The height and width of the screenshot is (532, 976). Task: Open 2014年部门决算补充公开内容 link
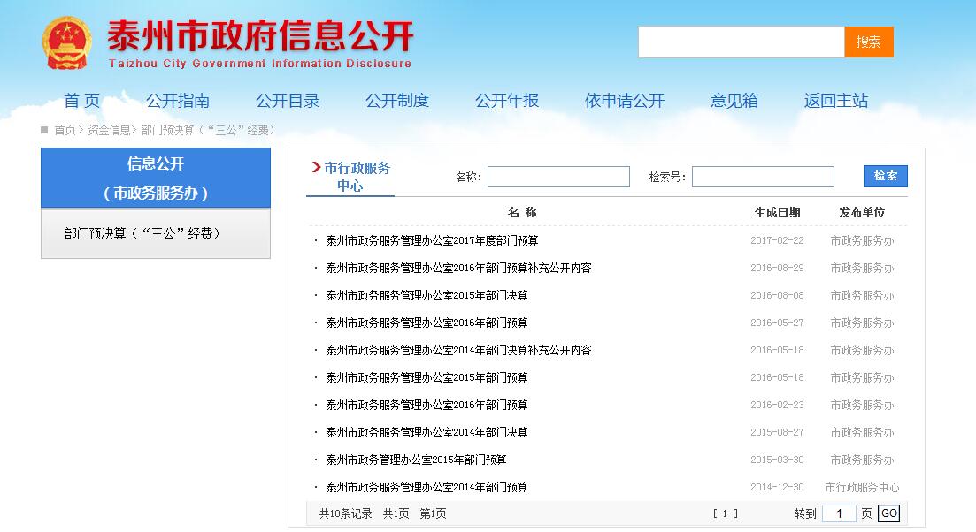(458, 350)
